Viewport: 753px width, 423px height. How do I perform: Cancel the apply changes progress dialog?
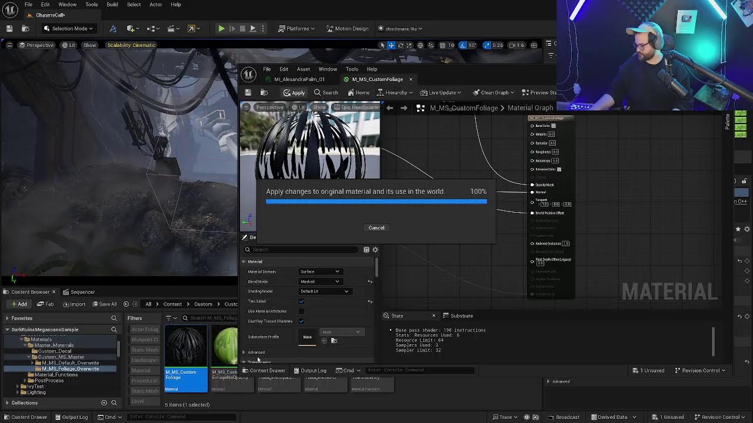click(376, 228)
